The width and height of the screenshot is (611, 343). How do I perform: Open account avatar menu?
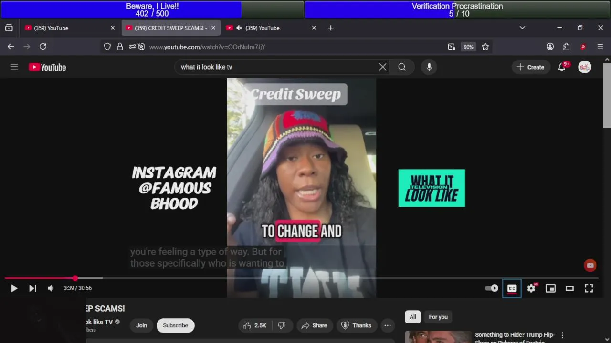[x=585, y=67]
